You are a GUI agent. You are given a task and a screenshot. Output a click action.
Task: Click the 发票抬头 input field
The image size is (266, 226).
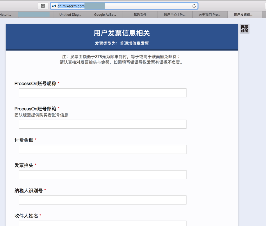pos(103,175)
